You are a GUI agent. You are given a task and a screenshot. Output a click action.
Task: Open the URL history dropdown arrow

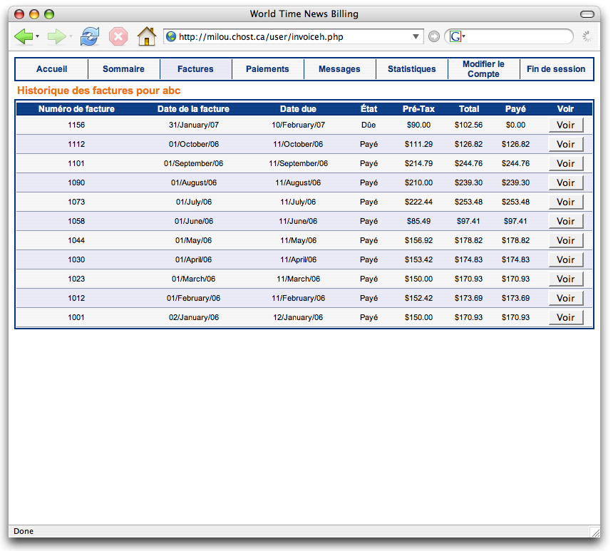pos(416,36)
